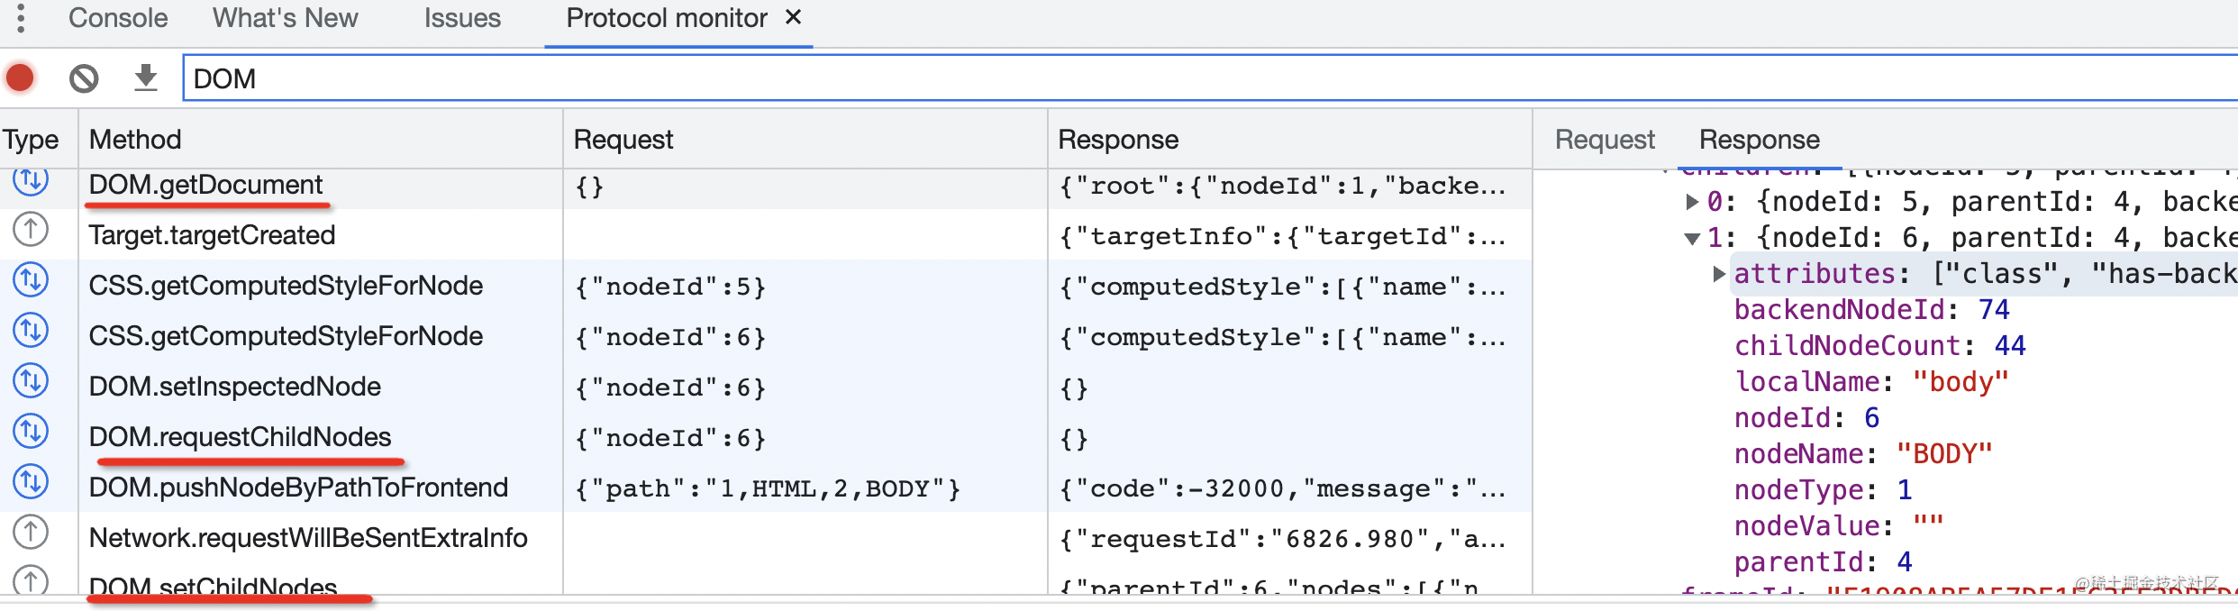The height and width of the screenshot is (611, 2238).
Task: Open the Issues tab
Action: tap(462, 18)
